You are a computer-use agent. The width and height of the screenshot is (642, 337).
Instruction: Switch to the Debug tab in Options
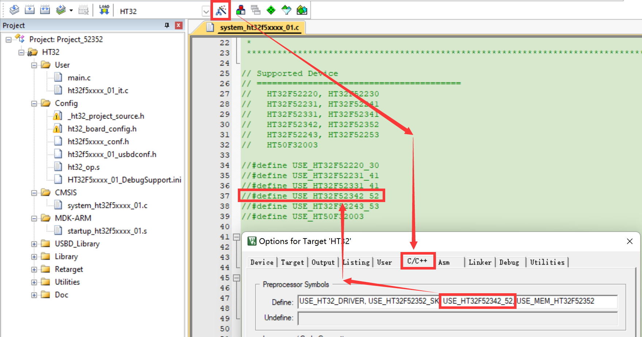pyautogui.click(x=509, y=262)
